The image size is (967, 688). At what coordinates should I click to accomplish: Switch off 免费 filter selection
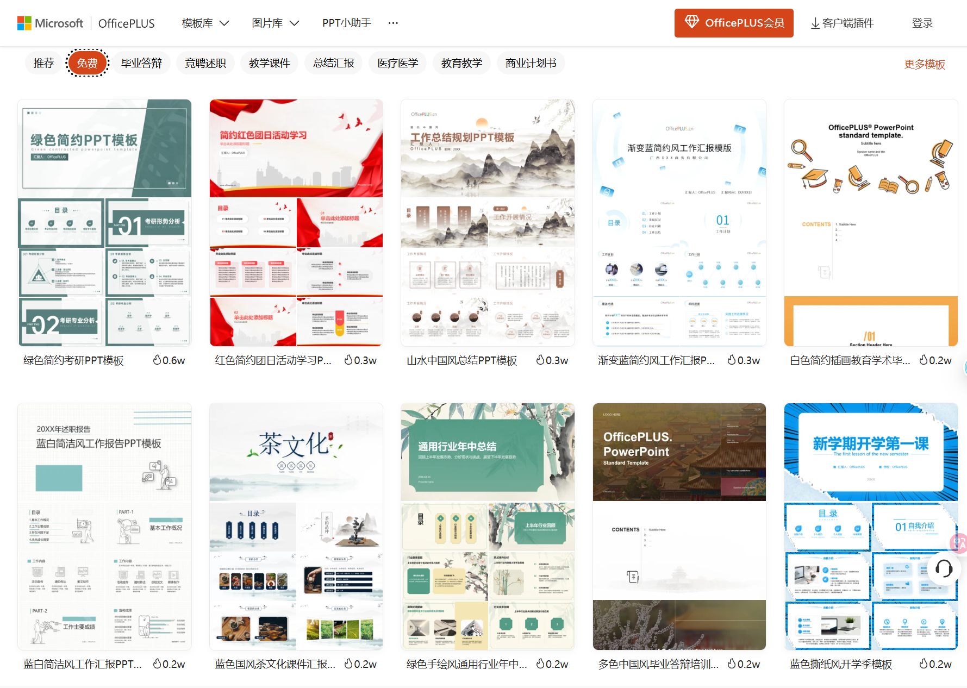[x=88, y=62]
